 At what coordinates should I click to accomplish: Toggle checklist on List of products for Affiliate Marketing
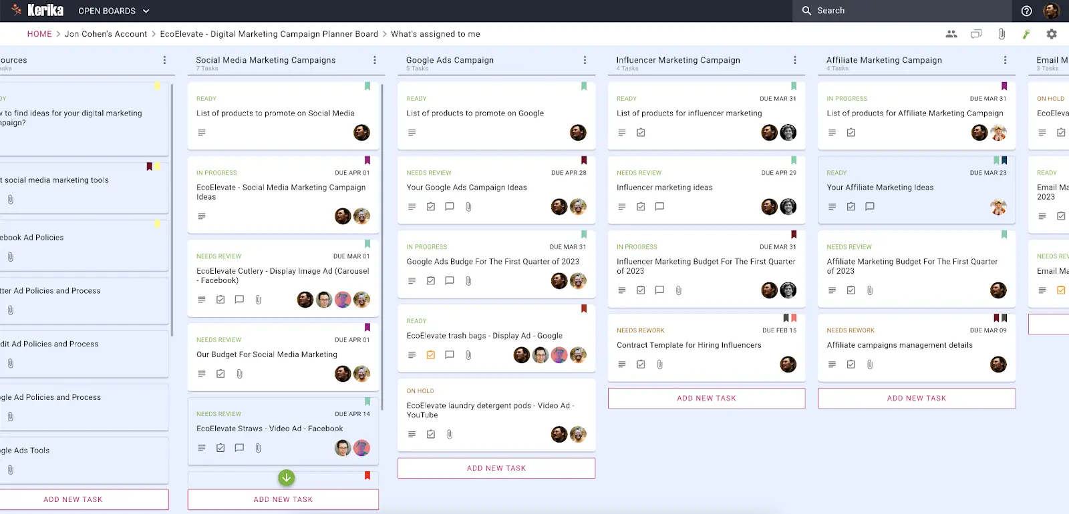pyautogui.click(x=851, y=133)
